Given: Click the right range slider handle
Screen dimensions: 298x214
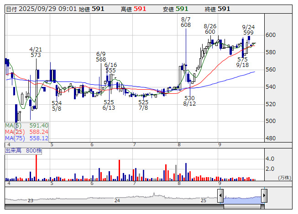Looking at the screenshot, I should pyautogui.click(x=264, y=196).
